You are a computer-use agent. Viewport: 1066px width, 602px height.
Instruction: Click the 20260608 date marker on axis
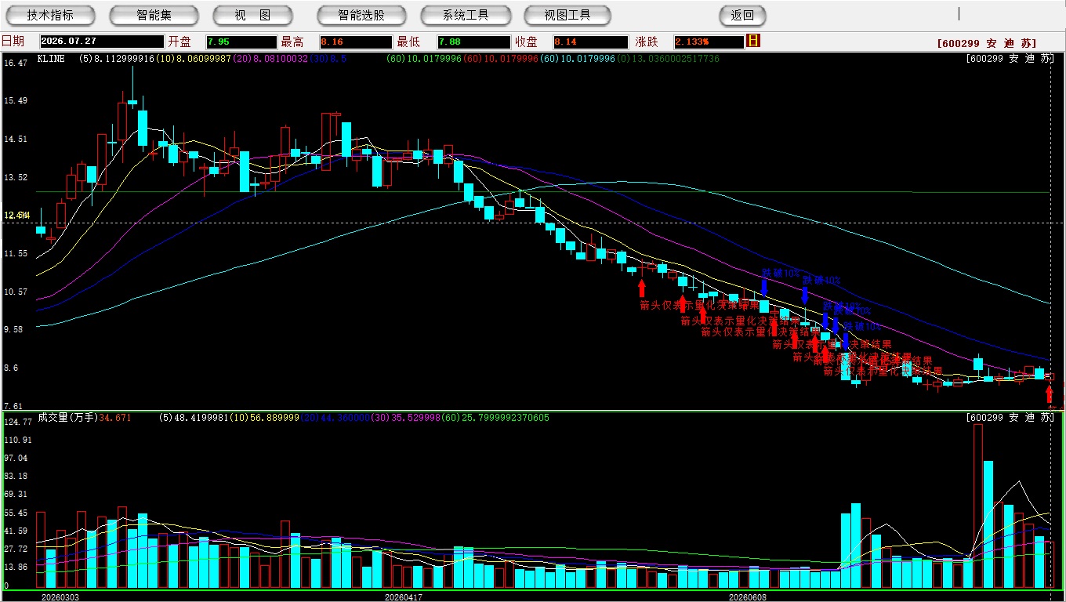click(748, 597)
